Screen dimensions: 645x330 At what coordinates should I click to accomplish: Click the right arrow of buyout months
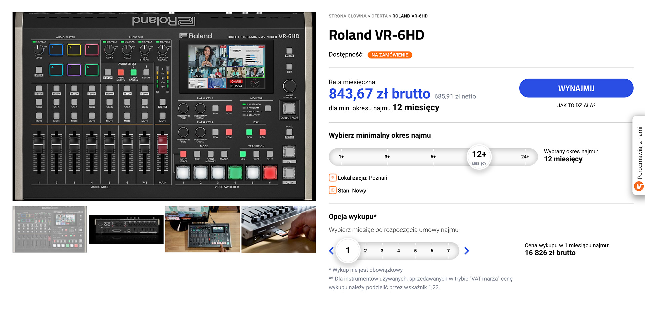coord(467,251)
